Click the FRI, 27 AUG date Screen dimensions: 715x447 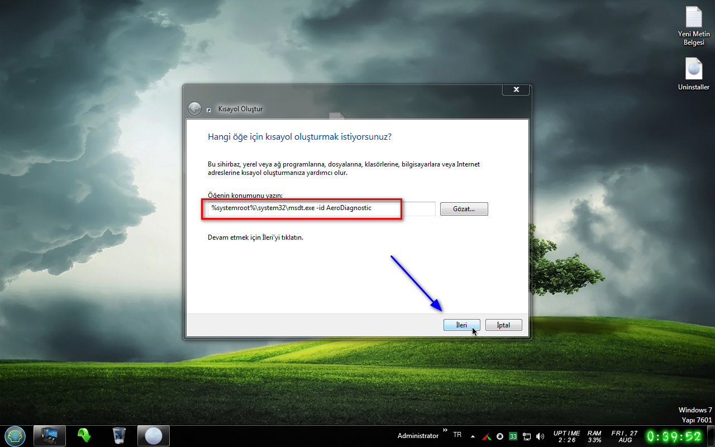tap(625, 436)
